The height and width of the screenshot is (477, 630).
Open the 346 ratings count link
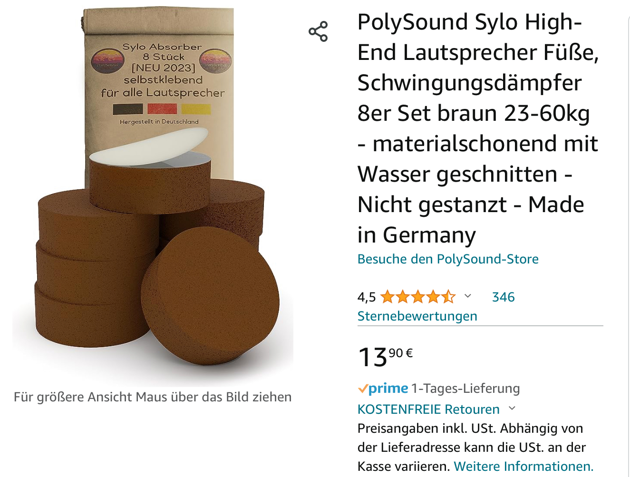(503, 297)
